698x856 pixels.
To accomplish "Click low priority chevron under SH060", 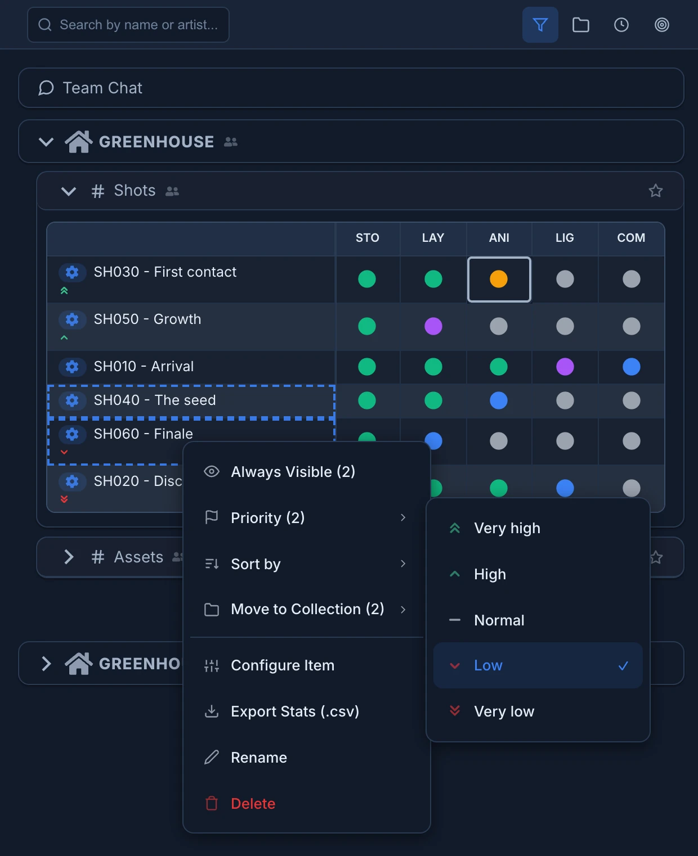I will point(64,452).
